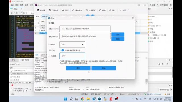Click 专注模式 focus mode in WindTerm
The width and height of the screenshot is (182, 102).
pyautogui.click(x=164, y=5)
